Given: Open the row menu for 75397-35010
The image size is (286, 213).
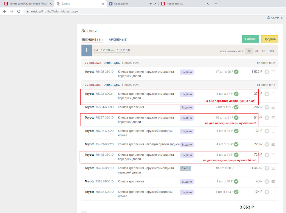Looking at the screenshot, I should point(273,118).
